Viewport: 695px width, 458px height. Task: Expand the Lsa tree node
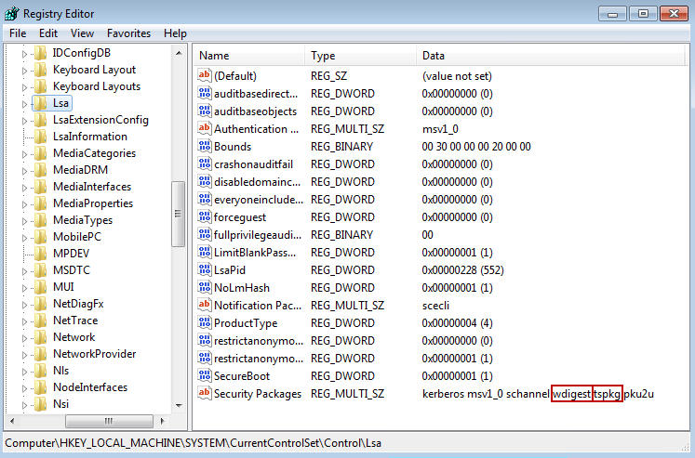coord(25,103)
